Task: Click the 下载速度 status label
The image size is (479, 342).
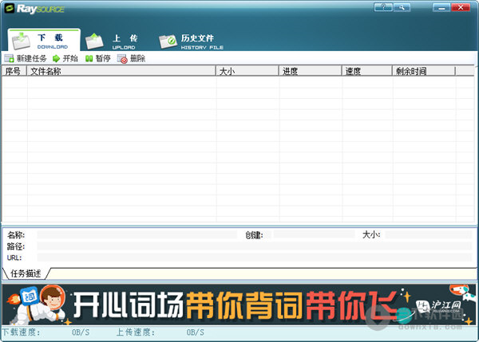Action: point(22,332)
